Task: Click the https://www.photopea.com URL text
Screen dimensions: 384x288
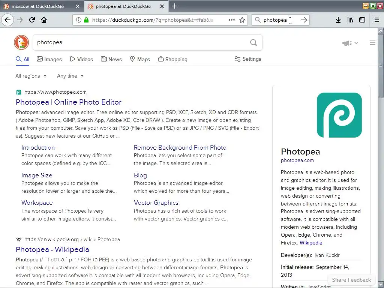Action: tap(55, 92)
